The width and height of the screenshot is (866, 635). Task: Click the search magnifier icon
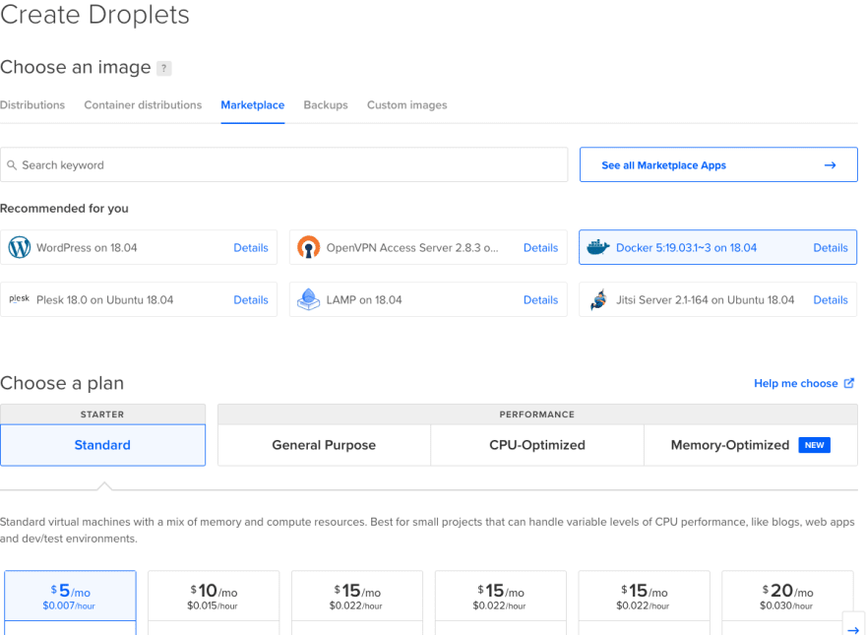click(12, 164)
